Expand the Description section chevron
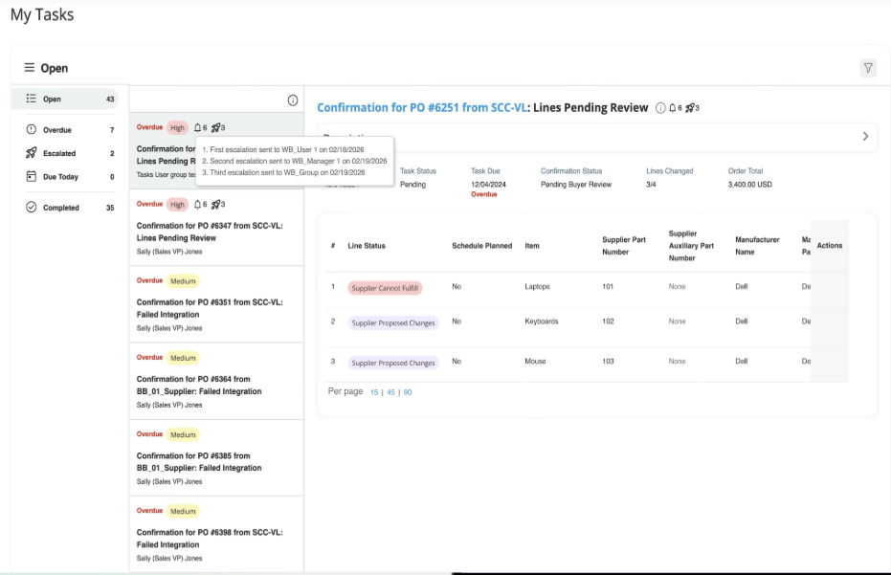The width and height of the screenshot is (891, 575). pos(865,137)
